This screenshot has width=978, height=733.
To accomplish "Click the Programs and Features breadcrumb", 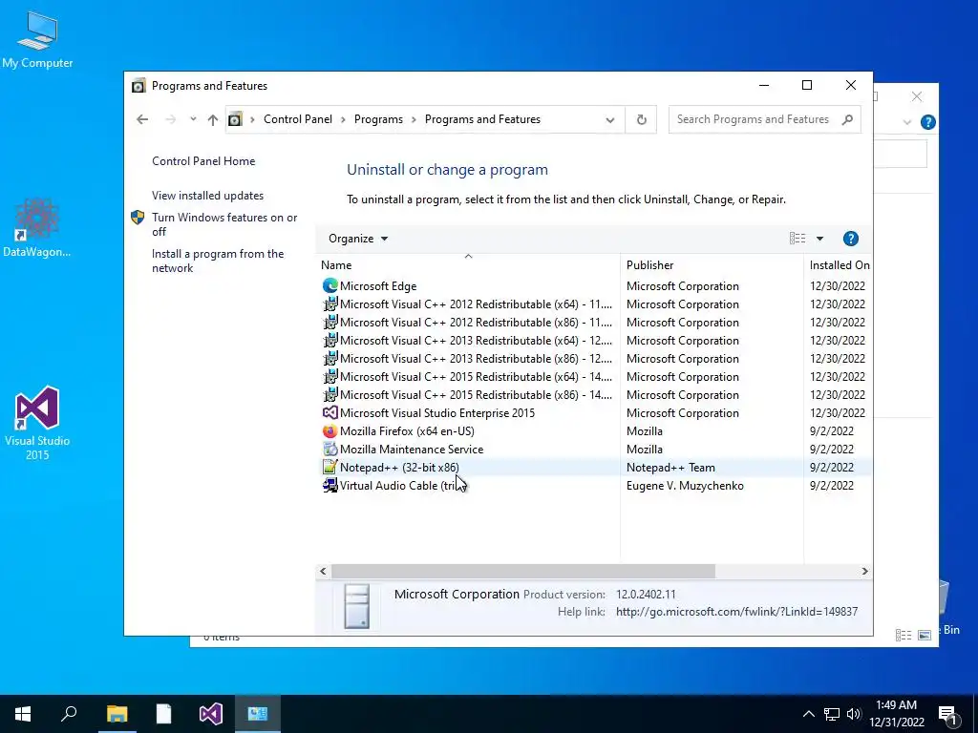I will point(482,119).
